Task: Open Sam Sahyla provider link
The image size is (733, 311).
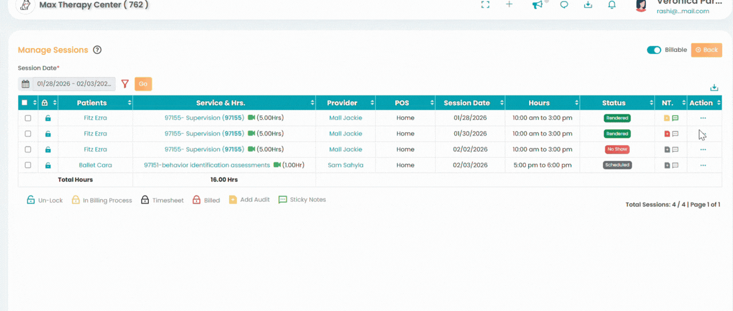Action: [345, 165]
